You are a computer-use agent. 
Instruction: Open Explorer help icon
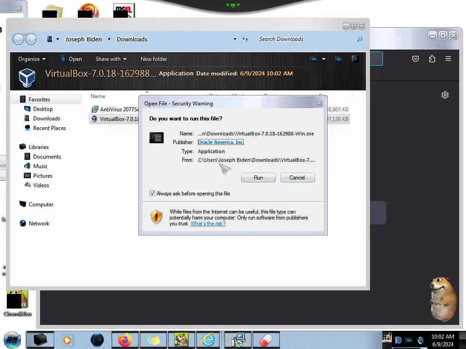click(355, 59)
